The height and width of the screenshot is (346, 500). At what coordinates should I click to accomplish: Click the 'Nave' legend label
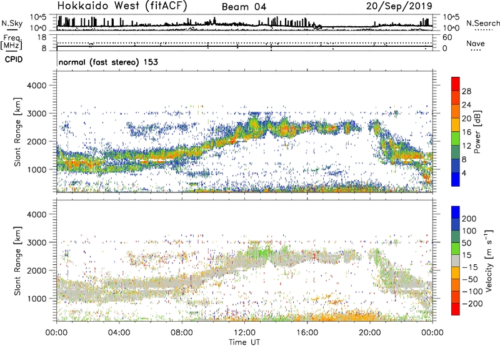point(475,43)
